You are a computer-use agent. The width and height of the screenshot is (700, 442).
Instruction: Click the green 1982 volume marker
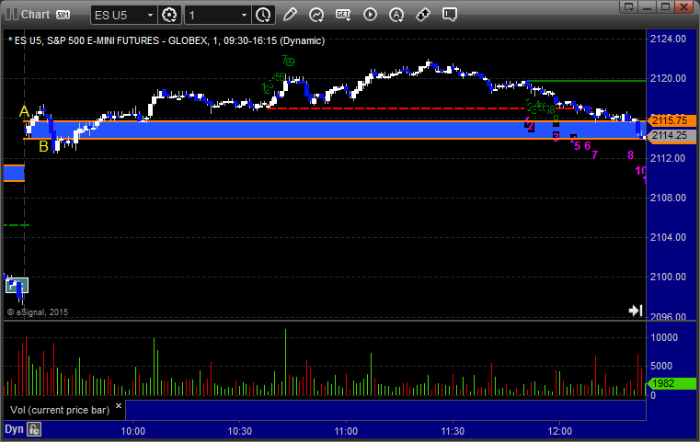(671, 383)
